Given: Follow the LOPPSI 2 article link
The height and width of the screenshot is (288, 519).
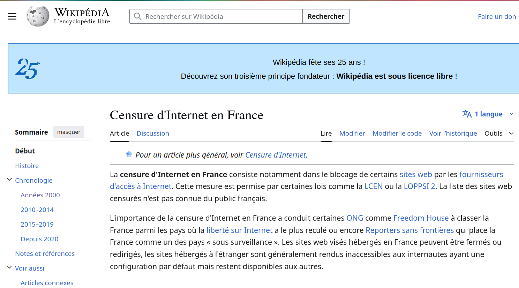Looking at the screenshot, I should point(419,186).
